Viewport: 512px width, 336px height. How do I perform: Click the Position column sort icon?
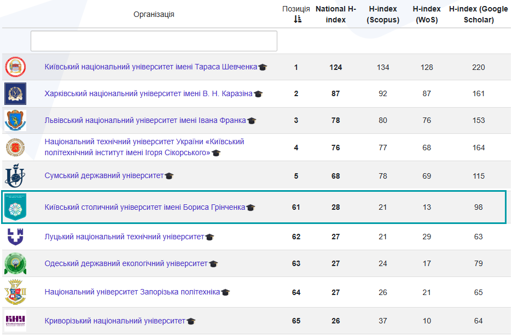pos(298,20)
